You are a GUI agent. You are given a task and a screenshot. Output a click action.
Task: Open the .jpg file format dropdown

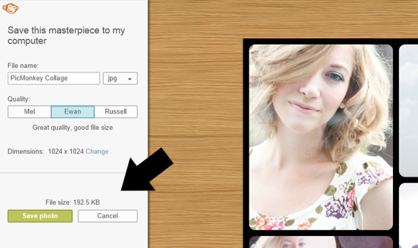pos(120,79)
